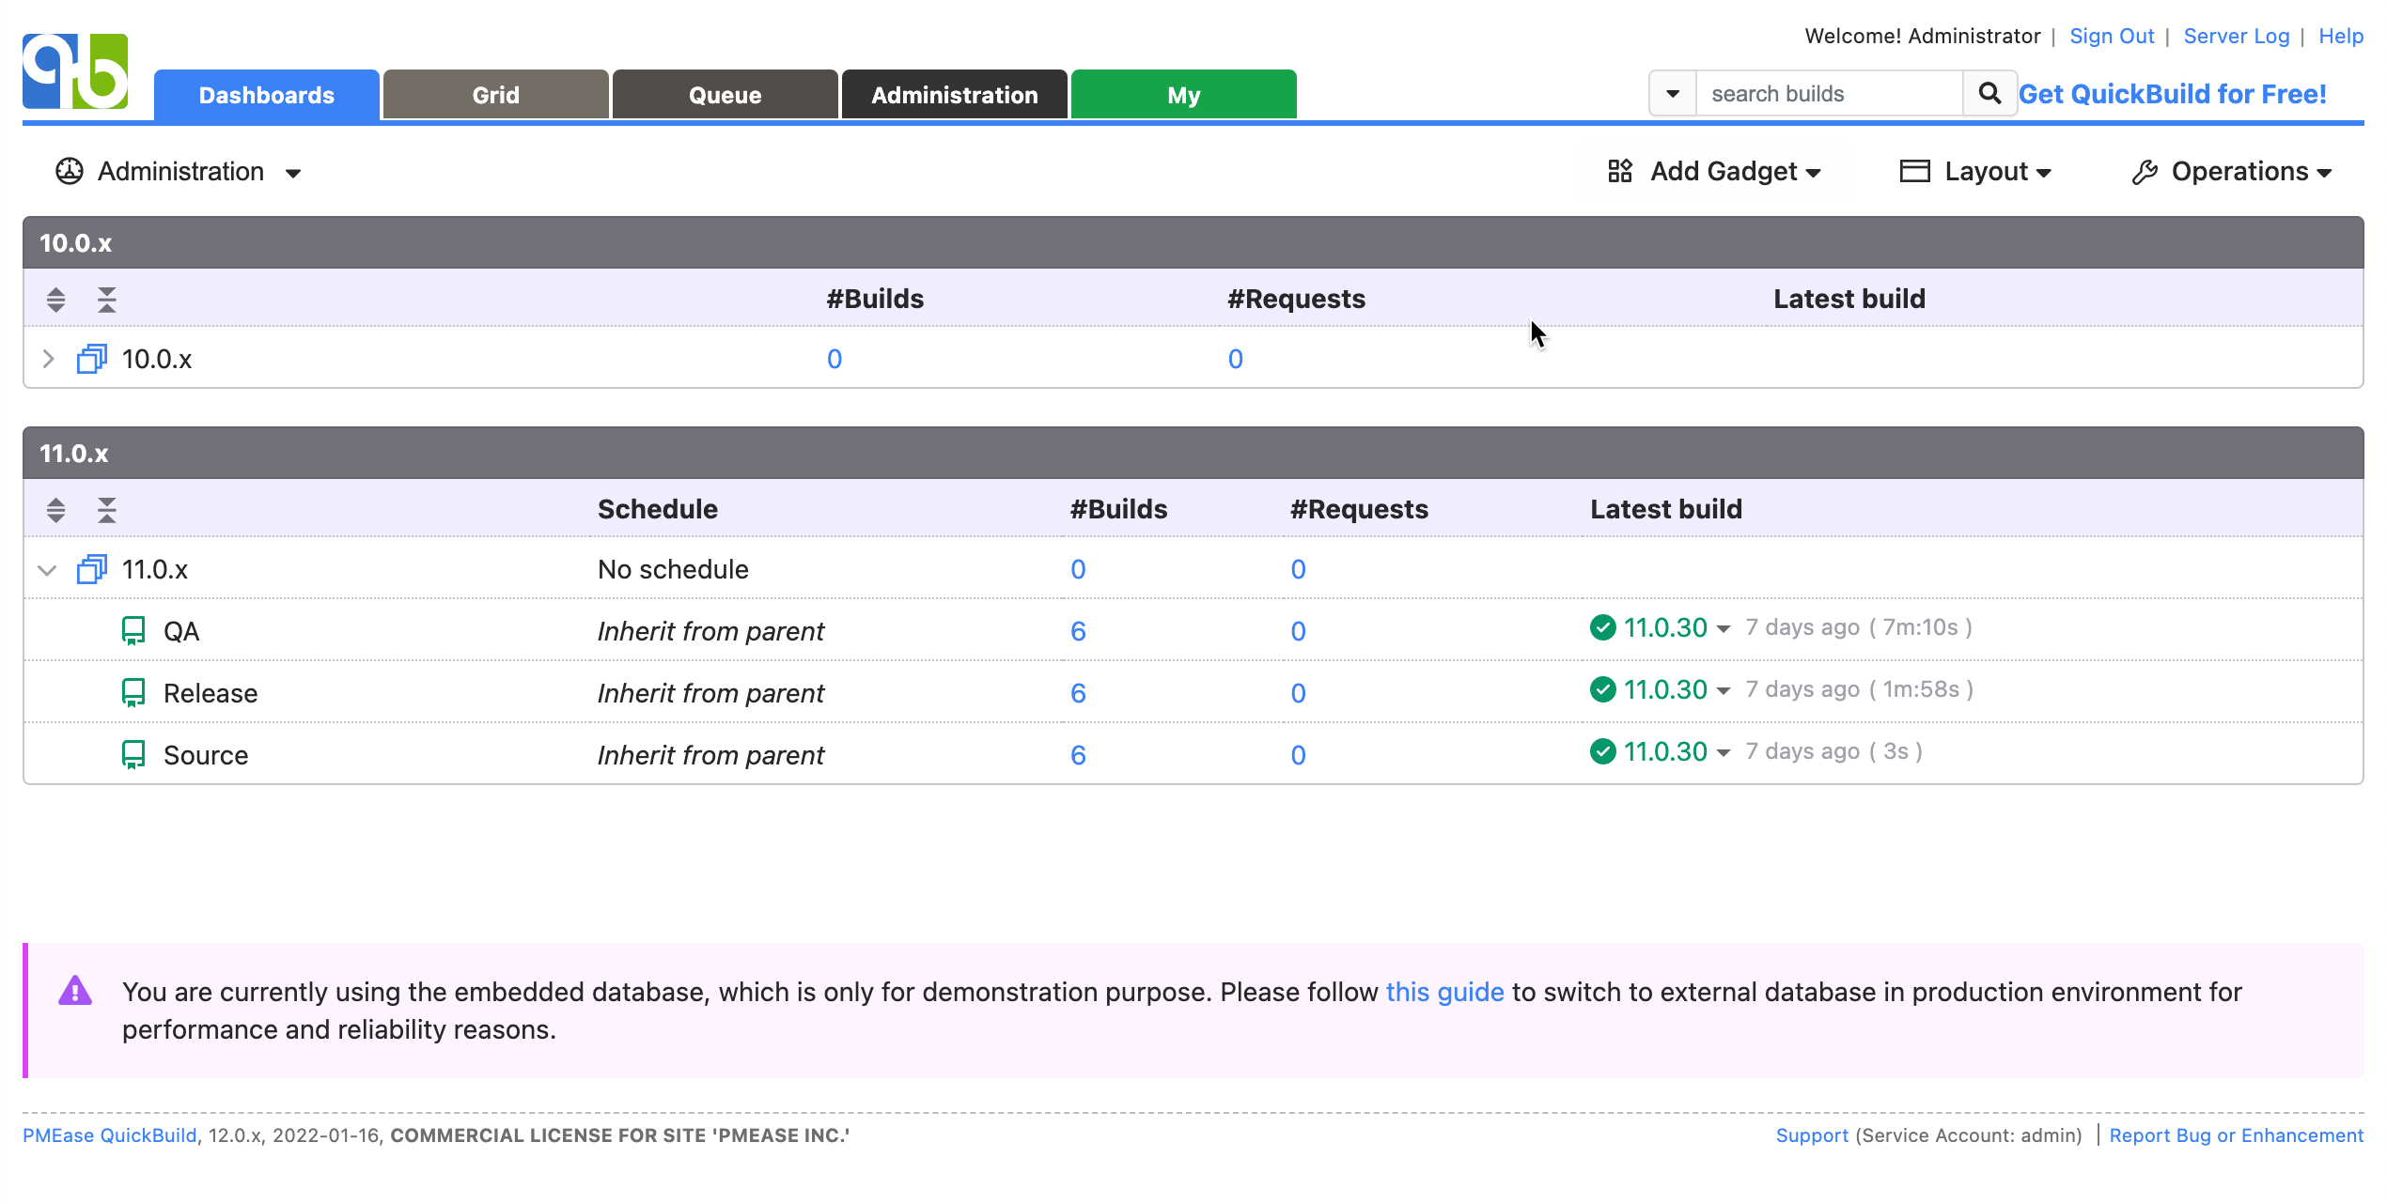Open Release latest build 11.0.30

point(1665,689)
